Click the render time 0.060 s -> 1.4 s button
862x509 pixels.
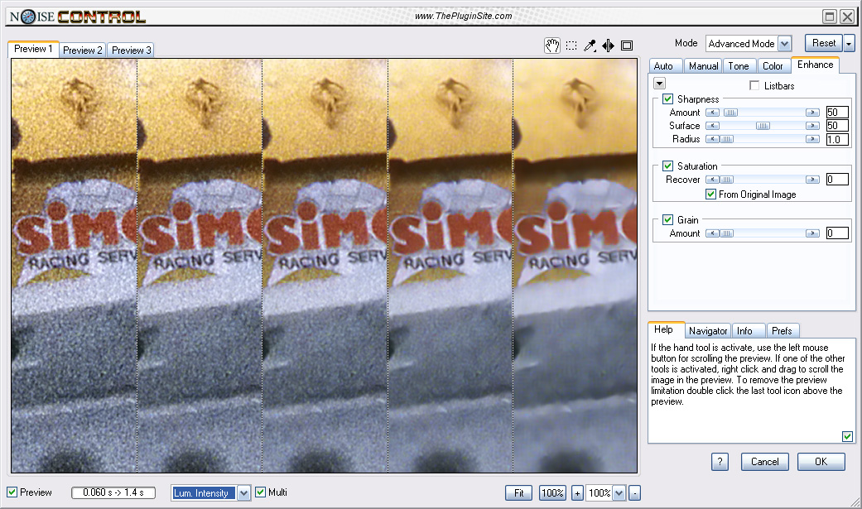tap(113, 492)
